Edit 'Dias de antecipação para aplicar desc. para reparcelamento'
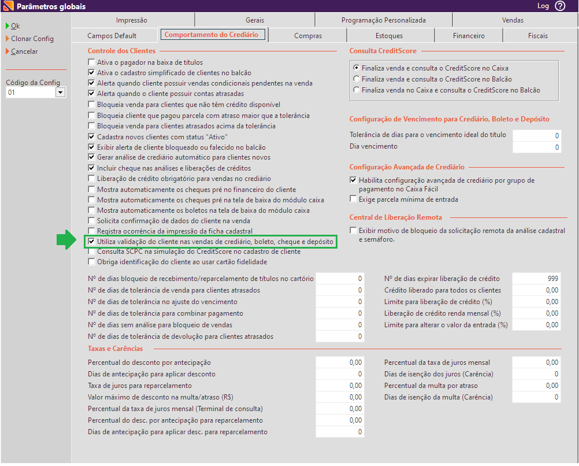Viewport: 579px width, 466px height. pos(340,432)
